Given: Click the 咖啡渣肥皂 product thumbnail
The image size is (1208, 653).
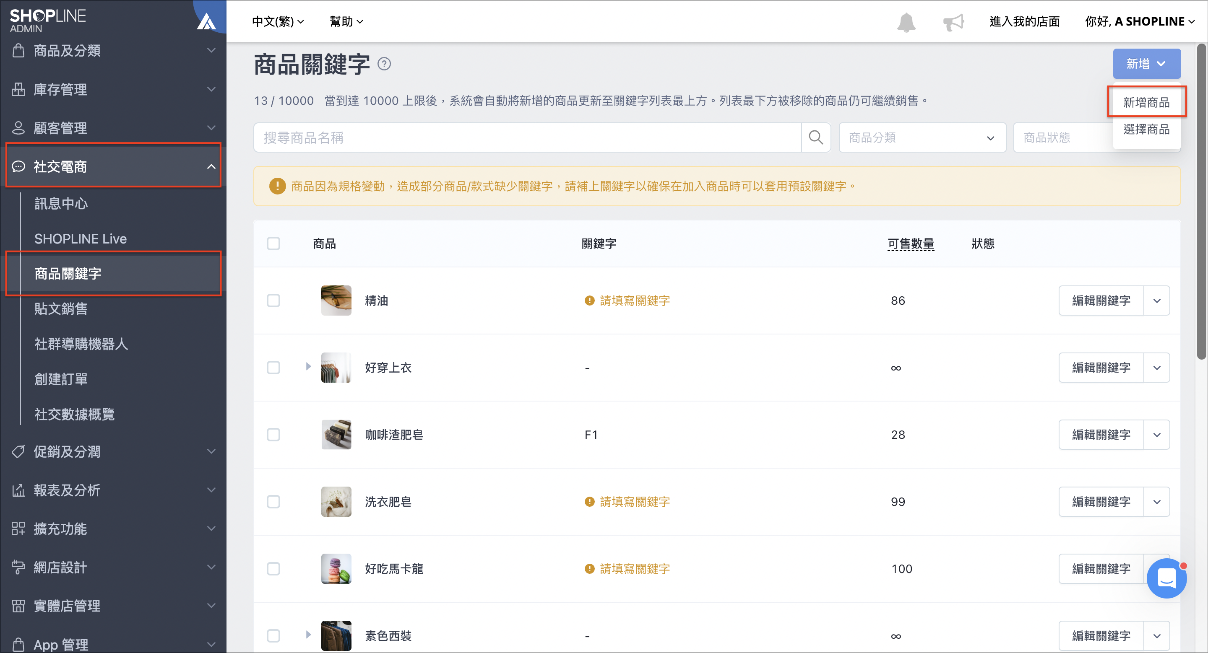Looking at the screenshot, I should [x=336, y=434].
